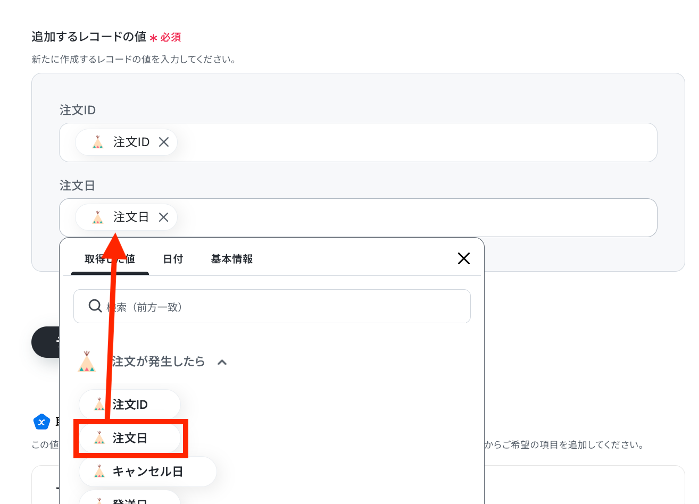This screenshot has width=699, height=504.
Task: Select 注文ID from the value list
Action: pos(130,405)
